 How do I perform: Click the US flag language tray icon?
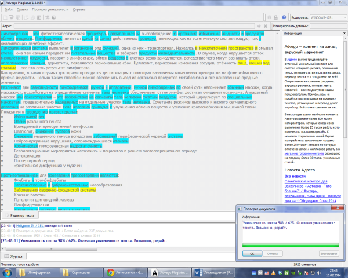click(x=267, y=273)
